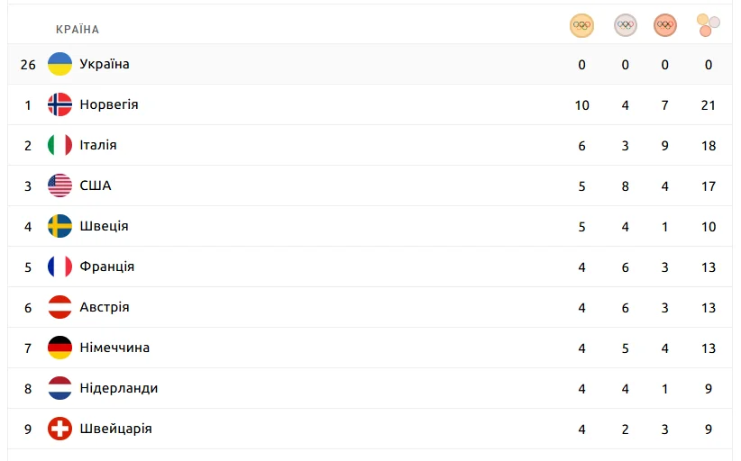
Task: Click the Sweden flag icon
Action: (59, 226)
